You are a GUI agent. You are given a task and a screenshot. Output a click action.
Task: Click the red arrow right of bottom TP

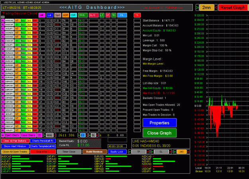tap(148, 151)
